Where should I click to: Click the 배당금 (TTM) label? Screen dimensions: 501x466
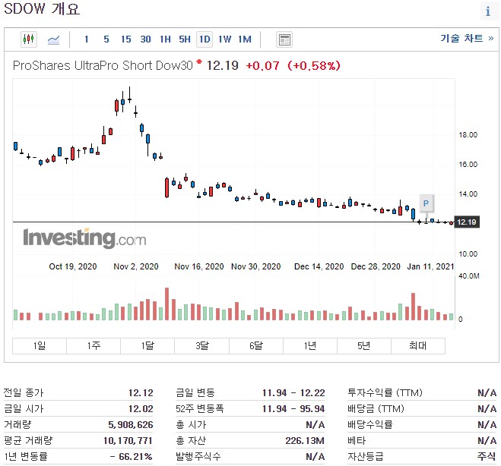(x=376, y=408)
